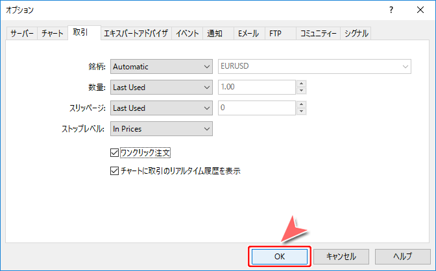Viewport: 436px width, 271px height.
Task: Open the Eメール tab
Action: pyautogui.click(x=249, y=34)
